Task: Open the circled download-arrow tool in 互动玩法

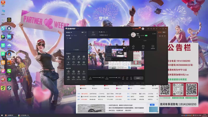Action: [68, 63]
